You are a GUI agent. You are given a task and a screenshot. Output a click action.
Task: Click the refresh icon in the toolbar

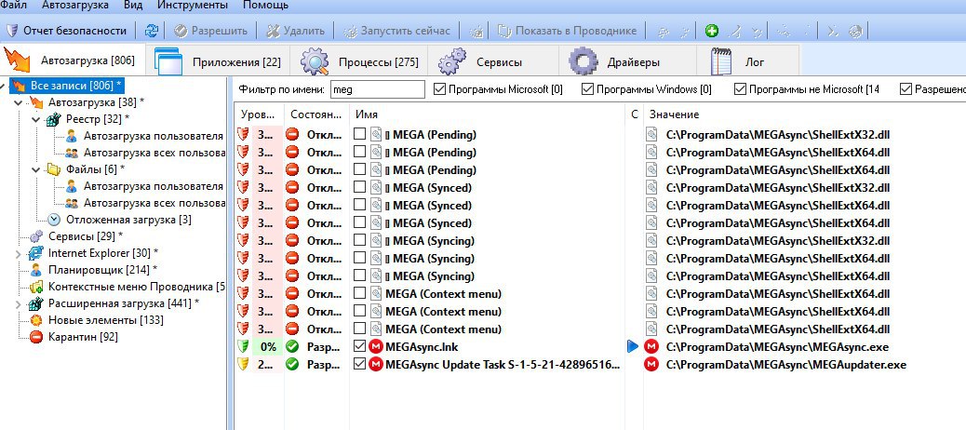[x=151, y=31]
